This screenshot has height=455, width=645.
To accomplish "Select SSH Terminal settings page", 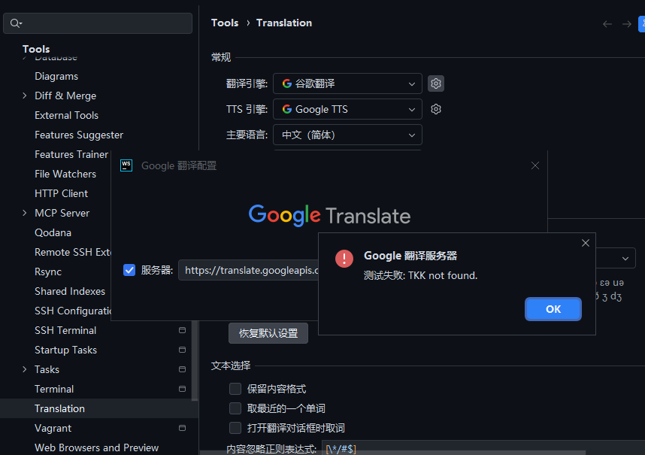I will pyautogui.click(x=65, y=330).
